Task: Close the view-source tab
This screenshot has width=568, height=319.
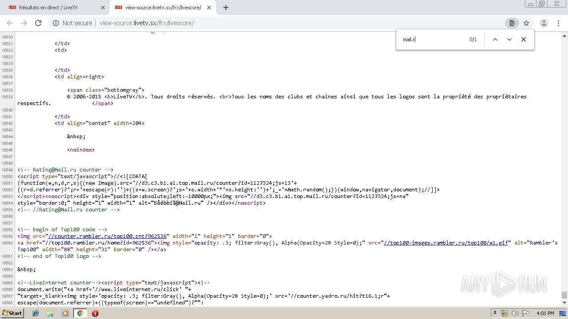Action: [208, 8]
